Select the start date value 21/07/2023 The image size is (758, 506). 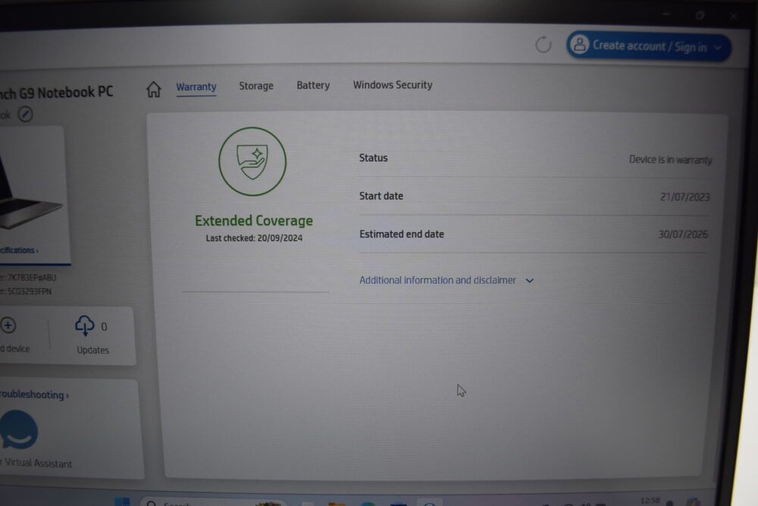(x=684, y=197)
